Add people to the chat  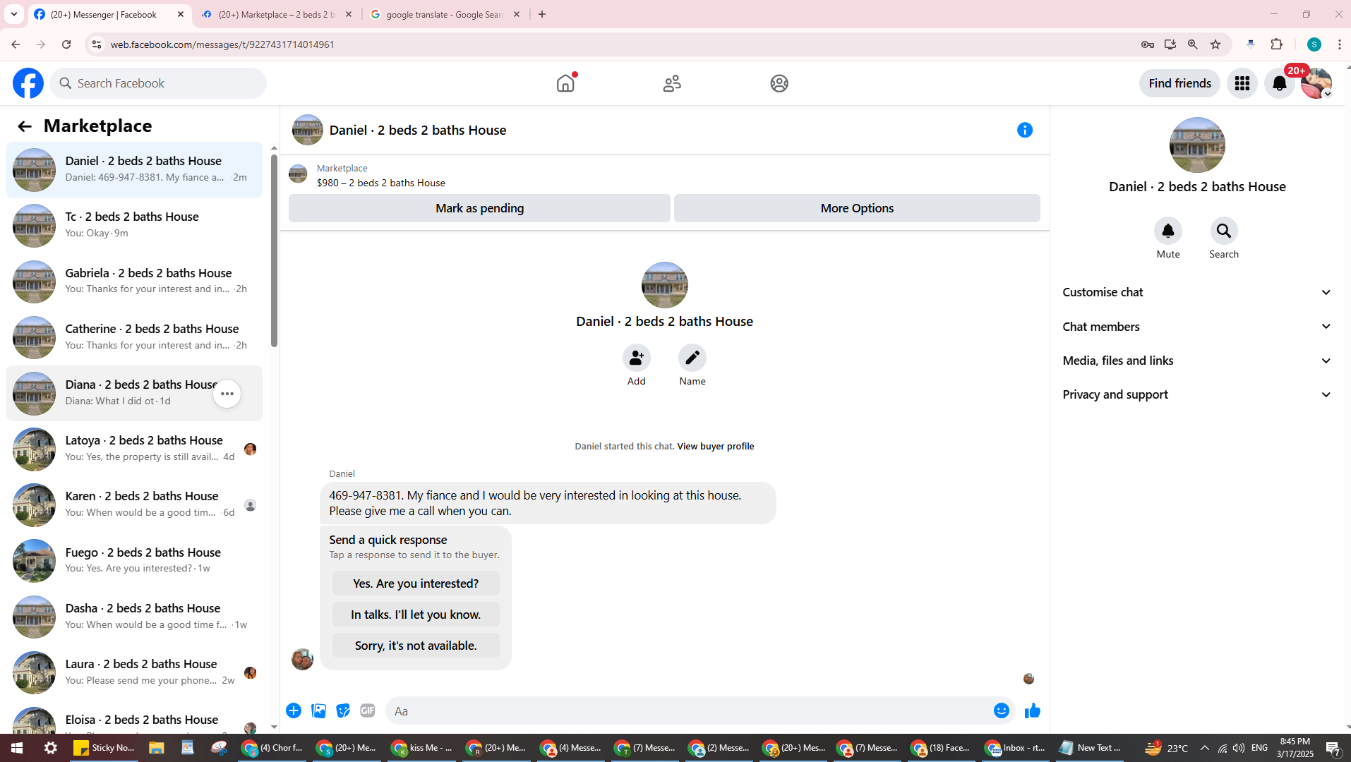[637, 358]
